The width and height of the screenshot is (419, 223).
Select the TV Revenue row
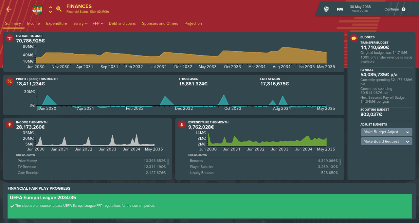(x=92, y=167)
